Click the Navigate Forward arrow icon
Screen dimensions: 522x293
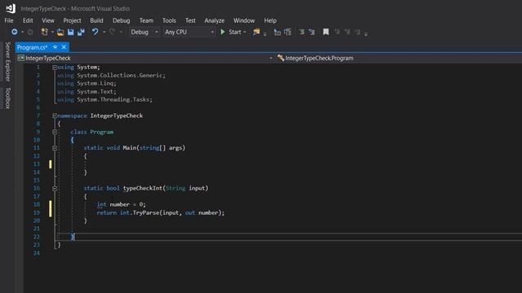tap(30, 32)
